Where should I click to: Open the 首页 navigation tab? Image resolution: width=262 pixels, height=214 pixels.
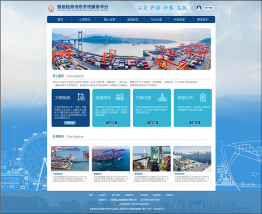click(x=60, y=20)
